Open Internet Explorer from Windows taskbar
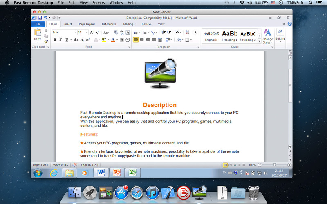The width and height of the screenshot is (327, 204). point(54,173)
